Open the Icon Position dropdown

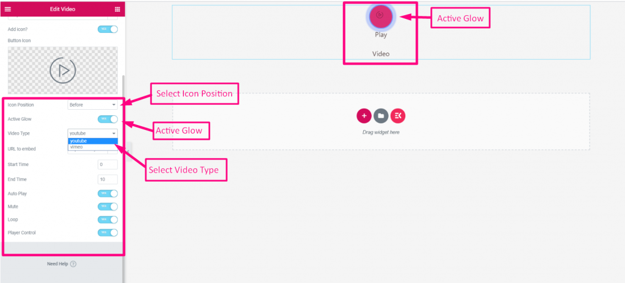point(92,105)
